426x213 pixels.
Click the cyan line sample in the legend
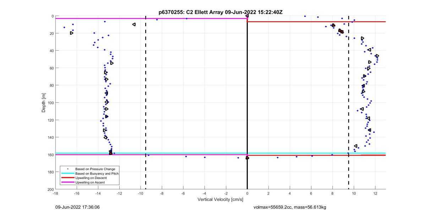point(67,174)
